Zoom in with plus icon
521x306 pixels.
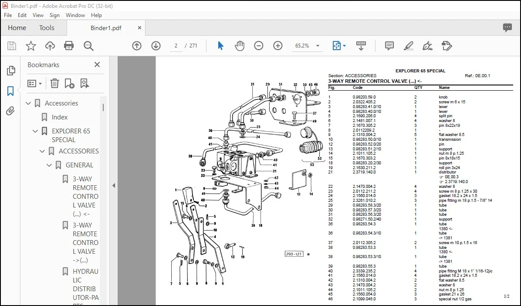(278, 46)
